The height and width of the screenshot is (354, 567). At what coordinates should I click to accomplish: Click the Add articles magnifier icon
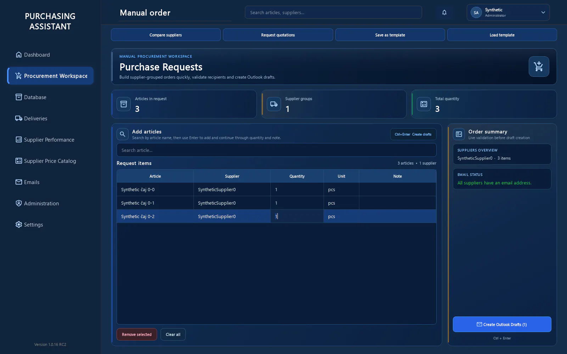point(122,134)
